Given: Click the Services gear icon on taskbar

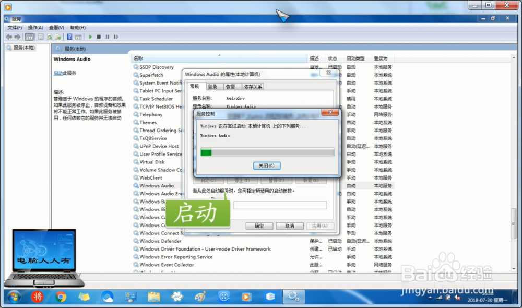Looking at the screenshot, I should pos(293,297).
